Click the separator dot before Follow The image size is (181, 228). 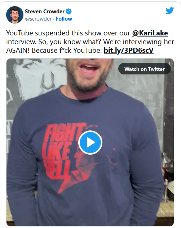[54, 19]
